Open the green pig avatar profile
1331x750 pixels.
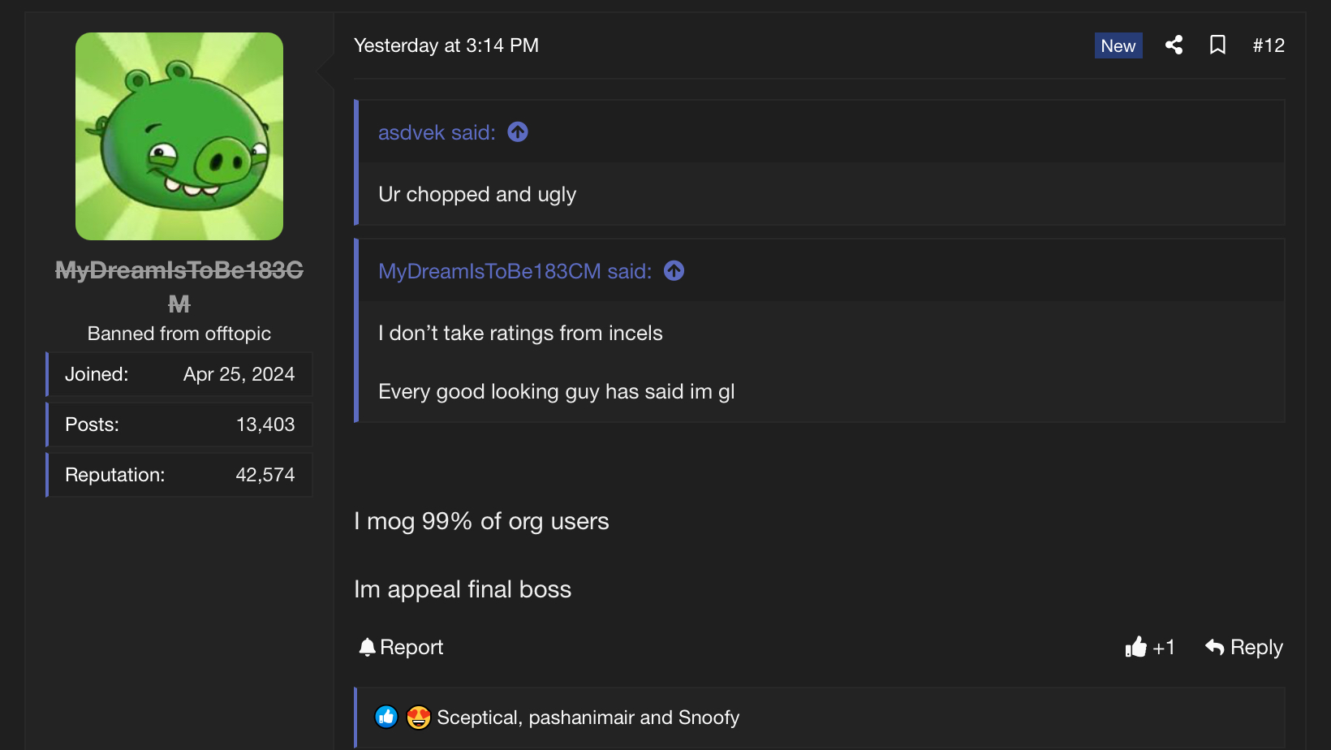click(x=179, y=136)
